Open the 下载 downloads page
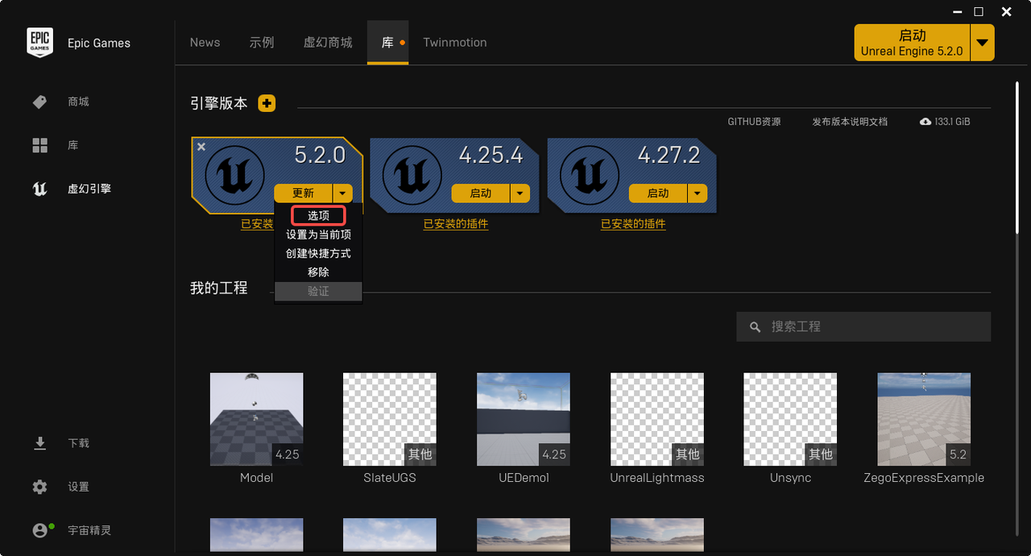 click(78, 443)
